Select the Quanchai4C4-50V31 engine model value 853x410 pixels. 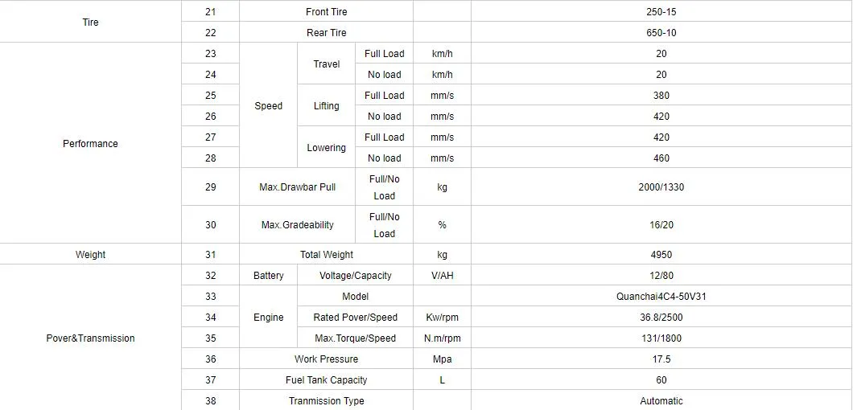click(x=661, y=297)
